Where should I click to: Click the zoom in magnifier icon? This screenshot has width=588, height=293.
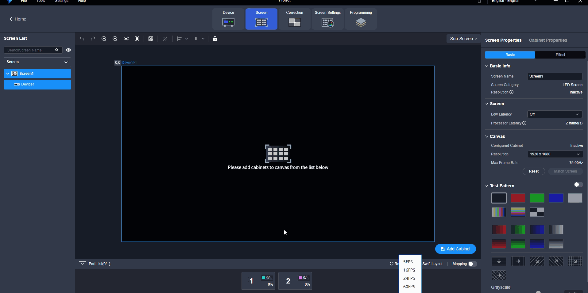[104, 39]
